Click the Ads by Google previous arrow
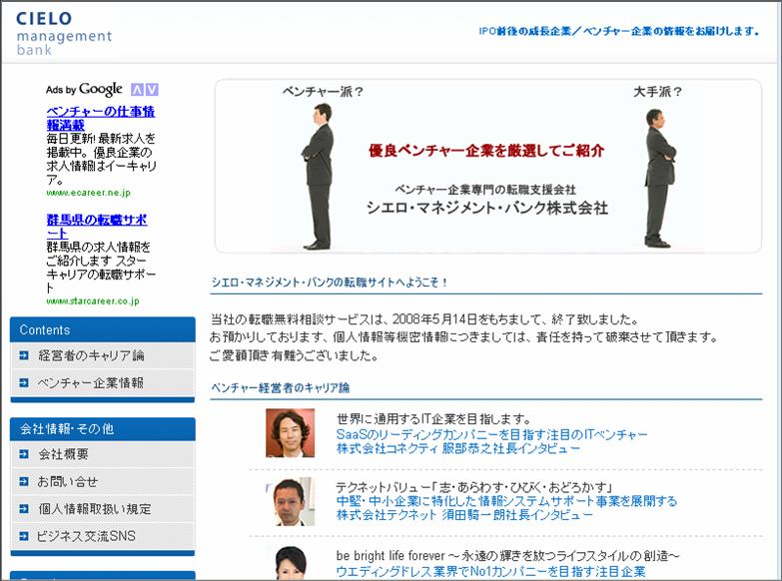 pos(137,90)
